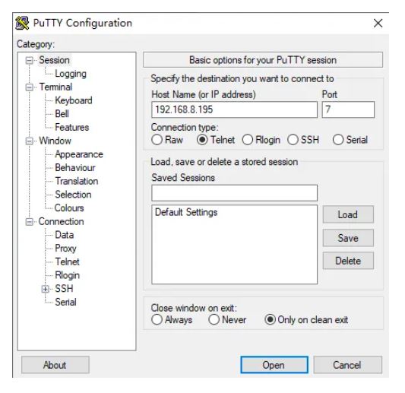This screenshot has width=405, height=393.
Task: Go to Colours settings in tree
Action: point(69,208)
